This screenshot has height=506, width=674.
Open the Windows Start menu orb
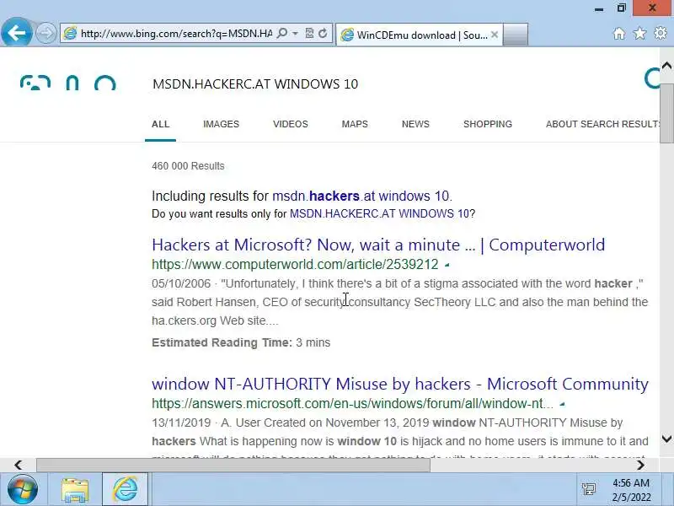click(x=23, y=489)
